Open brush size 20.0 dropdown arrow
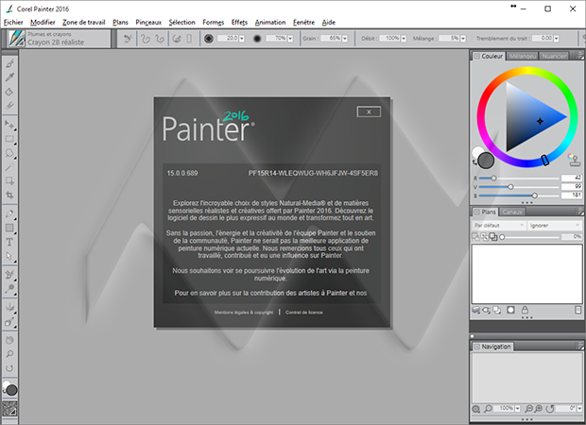Screen dimensions: 586x425 (x=241, y=39)
